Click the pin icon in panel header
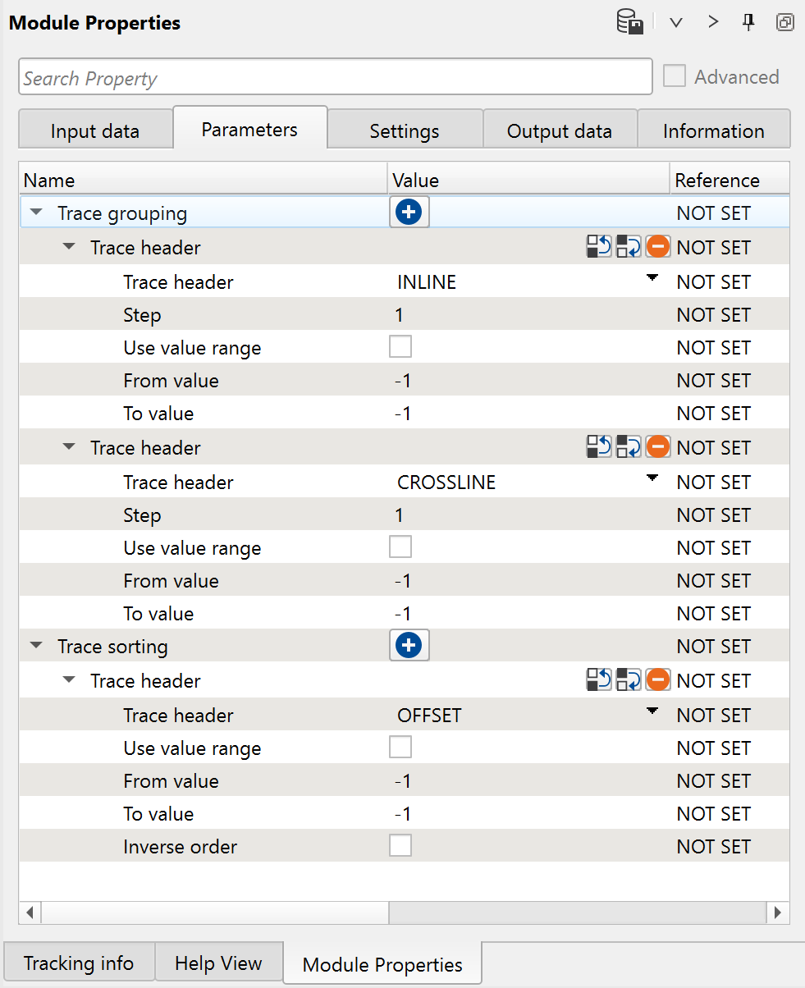805x988 pixels. point(748,22)
